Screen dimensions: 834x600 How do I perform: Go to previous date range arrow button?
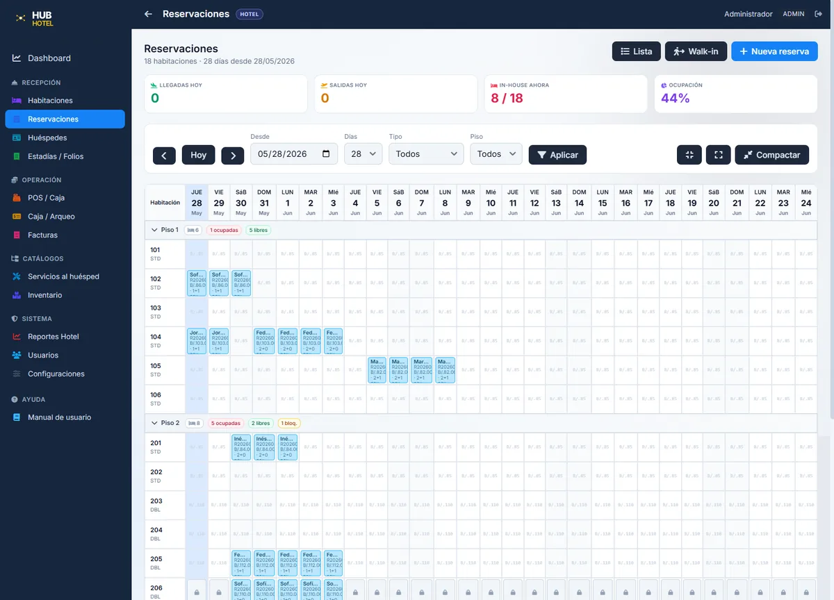(x=164, y=155)
